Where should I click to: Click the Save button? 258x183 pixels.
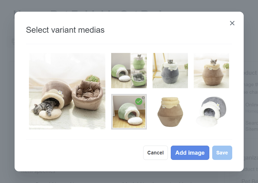222,153
